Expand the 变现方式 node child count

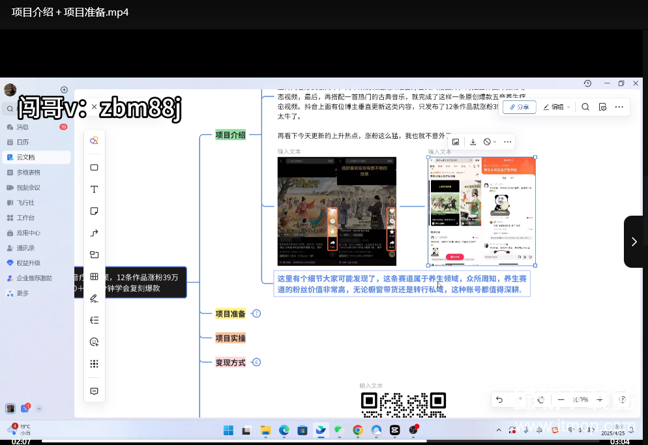click(256, 362)
